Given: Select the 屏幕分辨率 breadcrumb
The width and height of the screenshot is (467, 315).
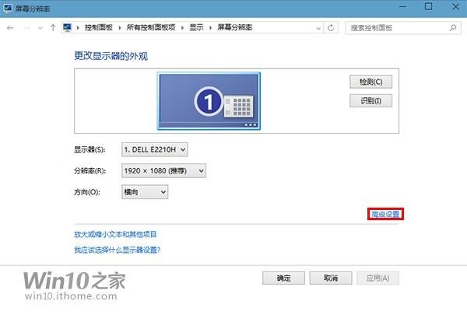Looking at the screenshot, I should point(235,27).
